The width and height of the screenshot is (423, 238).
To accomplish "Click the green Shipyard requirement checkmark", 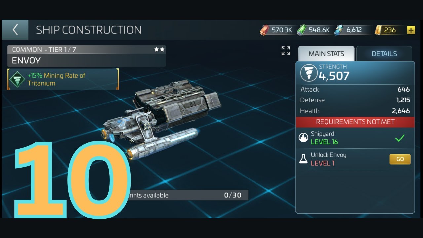I will 400,138.
